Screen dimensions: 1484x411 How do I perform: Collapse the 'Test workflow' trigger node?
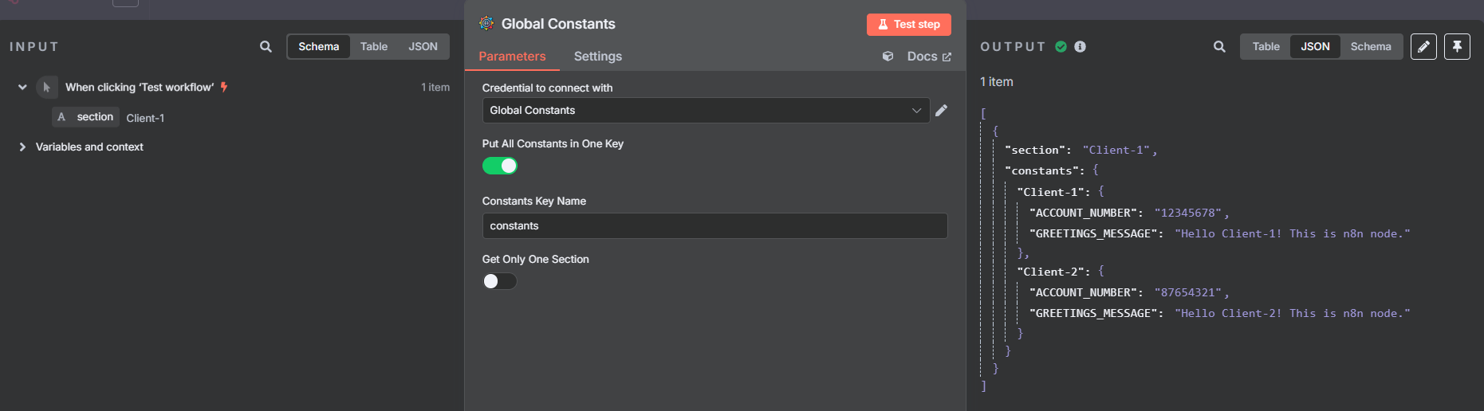(x=22, y=88)
